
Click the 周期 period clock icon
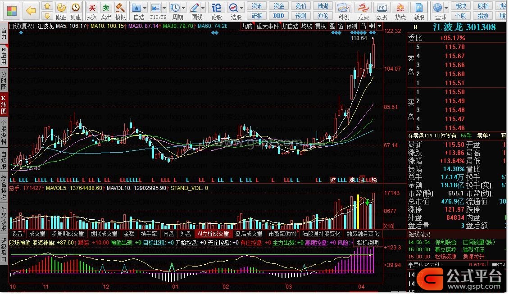coord(175,8)
